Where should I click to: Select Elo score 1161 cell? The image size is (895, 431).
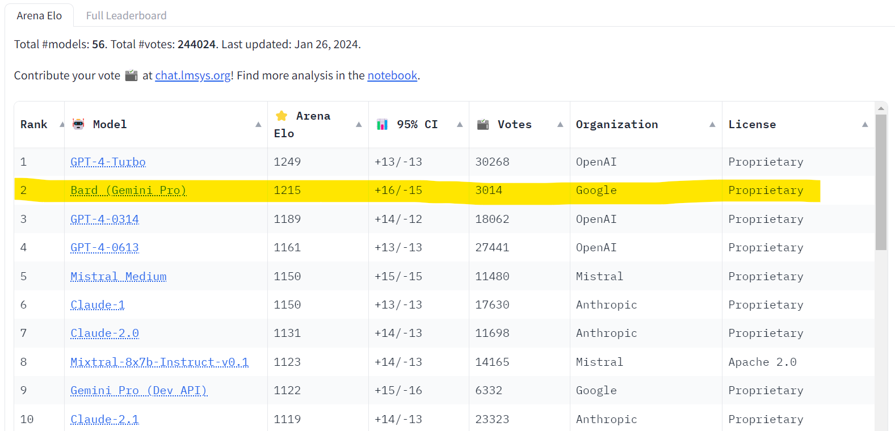pyautogui.click(x=318, y=248)
